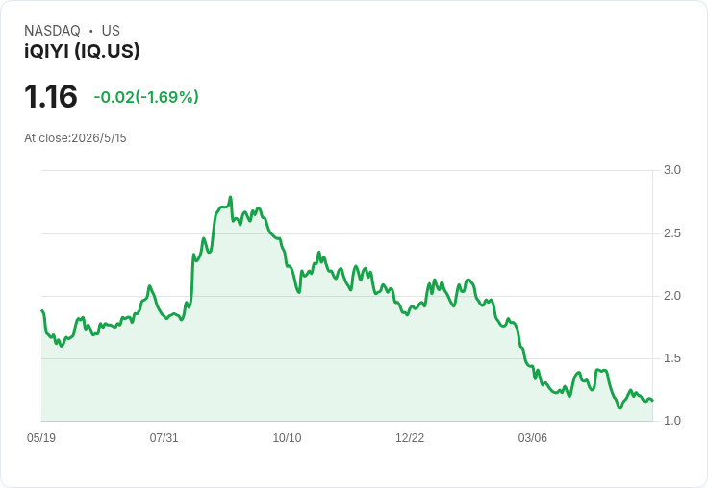Click the US market label
The width and height of the screenshot is (708, 488).
[111, 31]
